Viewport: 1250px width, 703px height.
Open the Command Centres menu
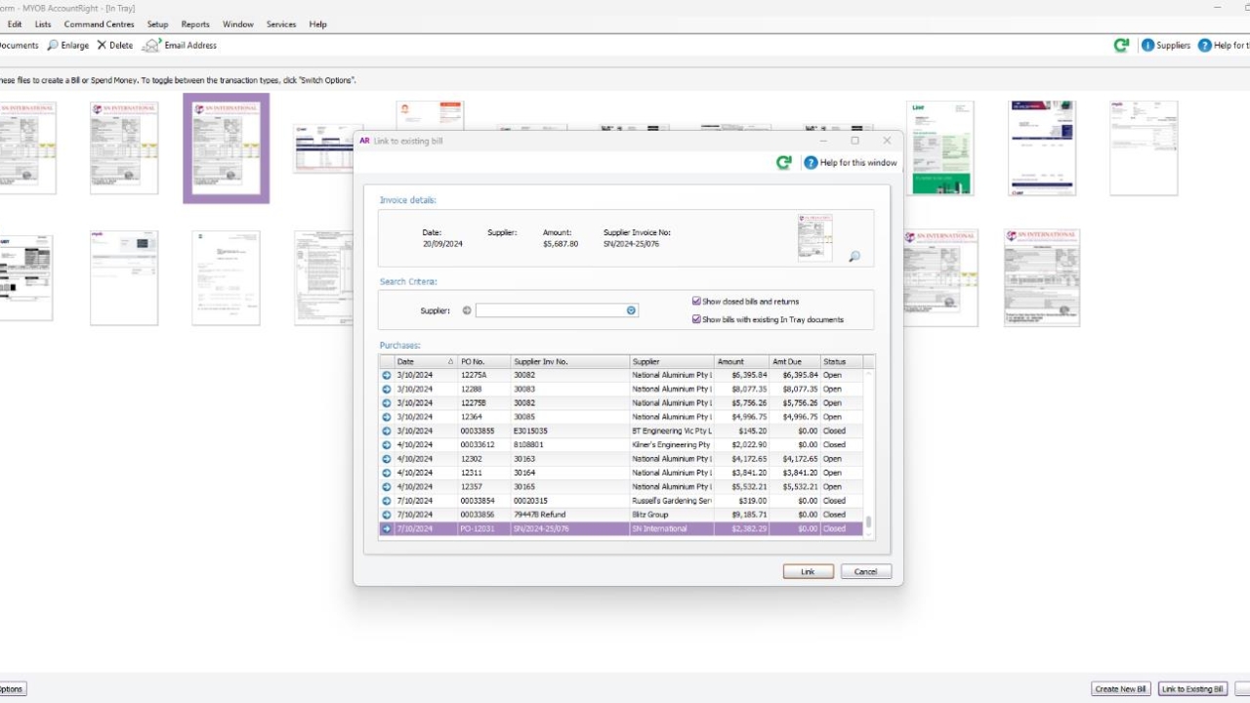point(100,24)
